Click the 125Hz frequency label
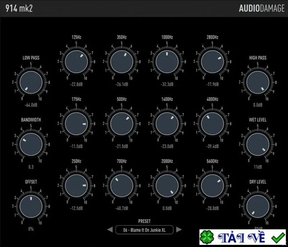 point(76,38)
